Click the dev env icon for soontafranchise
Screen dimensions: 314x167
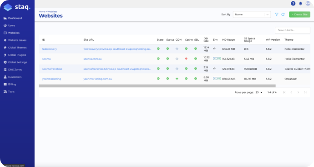coord(214,69)
